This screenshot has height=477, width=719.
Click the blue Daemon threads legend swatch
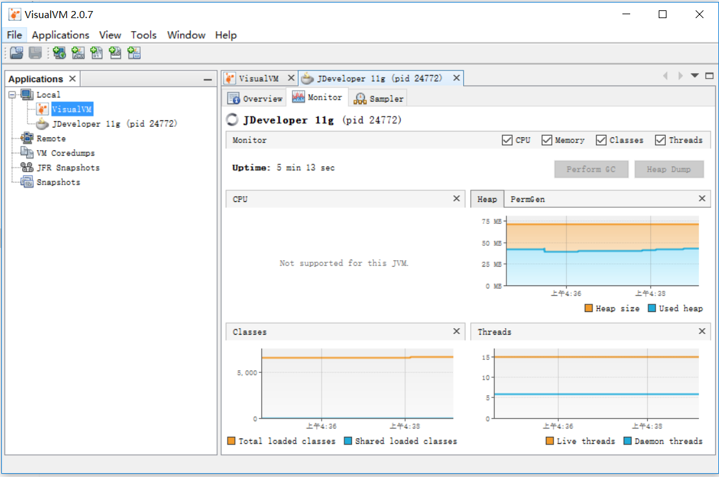pos(628,441)
